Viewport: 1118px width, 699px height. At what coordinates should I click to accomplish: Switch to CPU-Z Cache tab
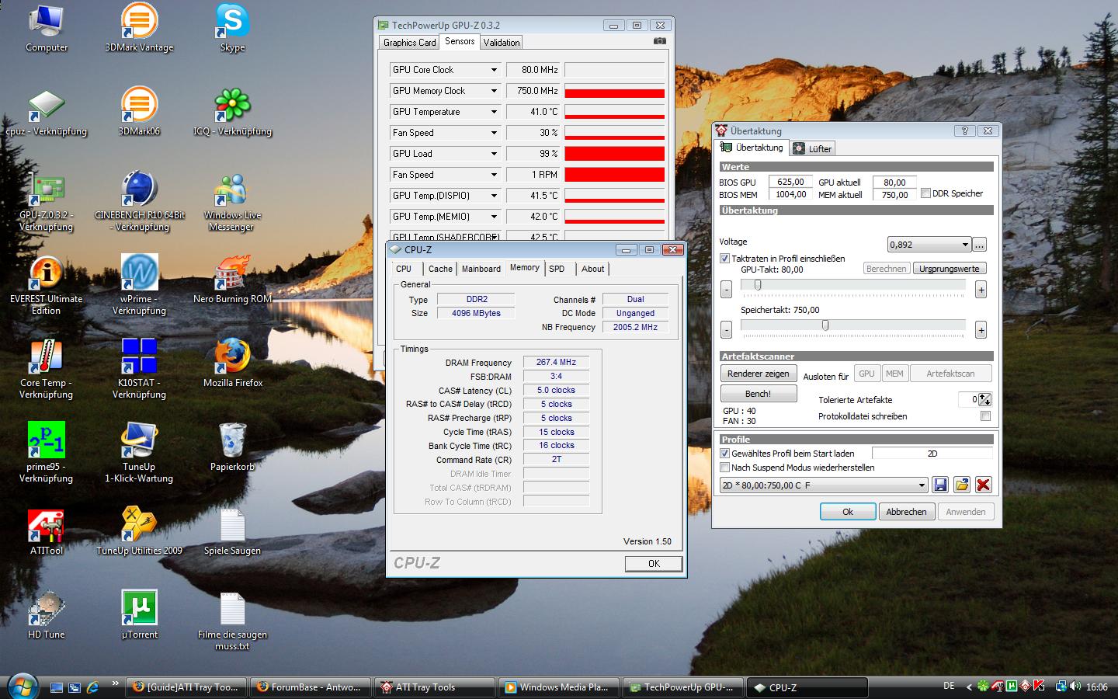pyautogui.click(x=440, y=269)
